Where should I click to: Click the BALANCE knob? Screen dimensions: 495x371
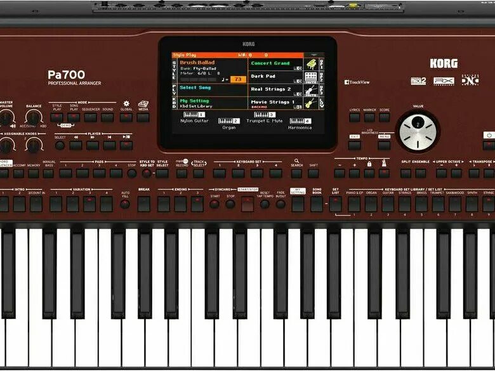(x=34, y=117)
